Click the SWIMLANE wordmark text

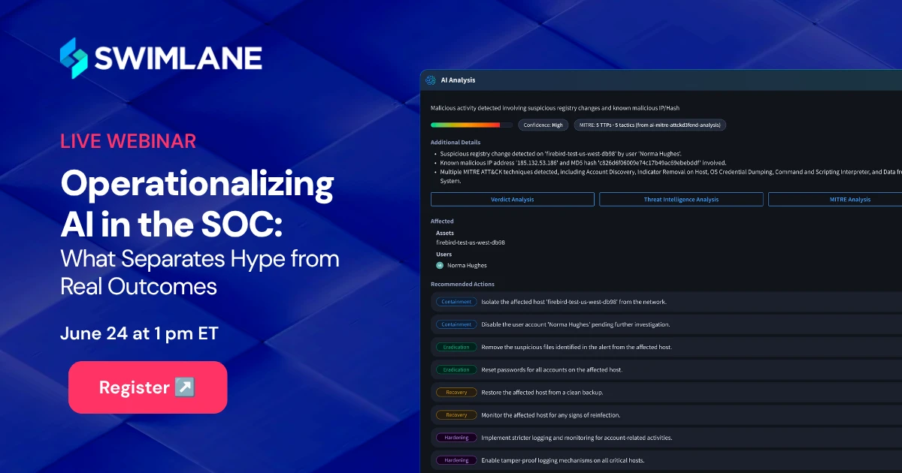point(178,58)
